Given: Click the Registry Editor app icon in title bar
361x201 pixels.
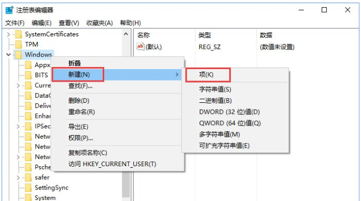Looking at the screenshot, I should coord(9,10).
